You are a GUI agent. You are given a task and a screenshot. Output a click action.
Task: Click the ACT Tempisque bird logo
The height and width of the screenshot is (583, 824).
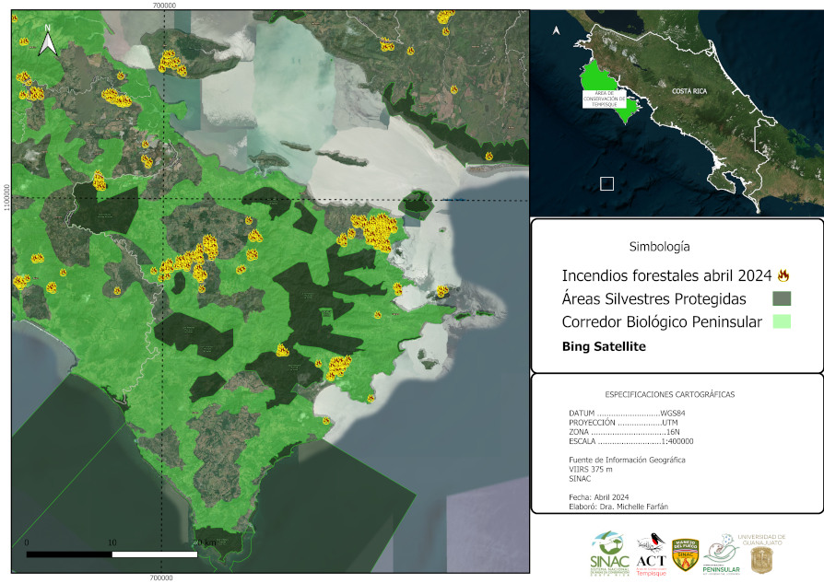click(x=652, y=554)
